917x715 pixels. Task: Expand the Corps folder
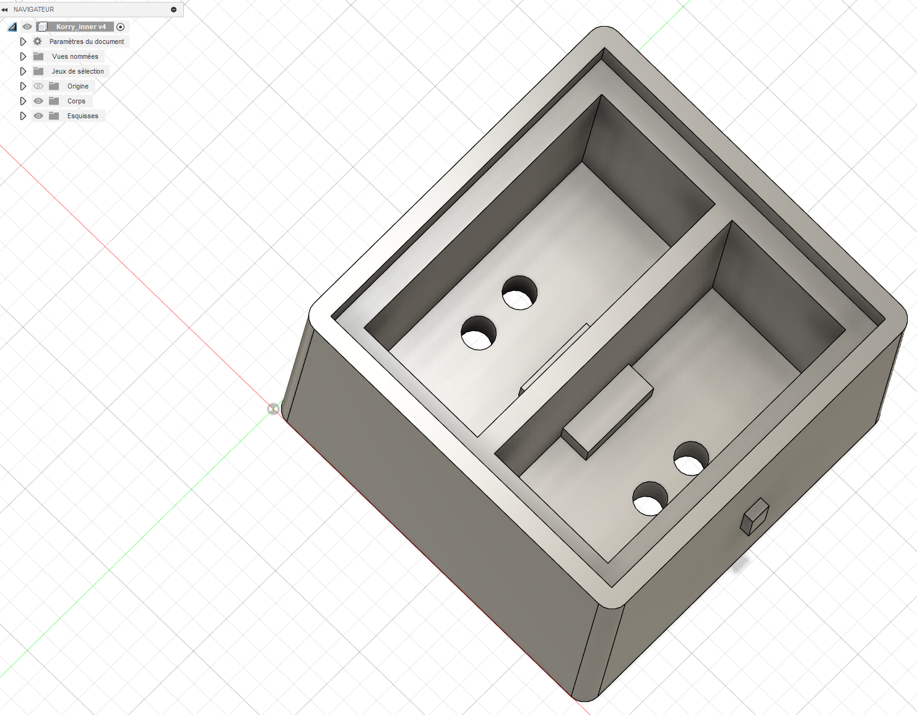pos(23,101)
